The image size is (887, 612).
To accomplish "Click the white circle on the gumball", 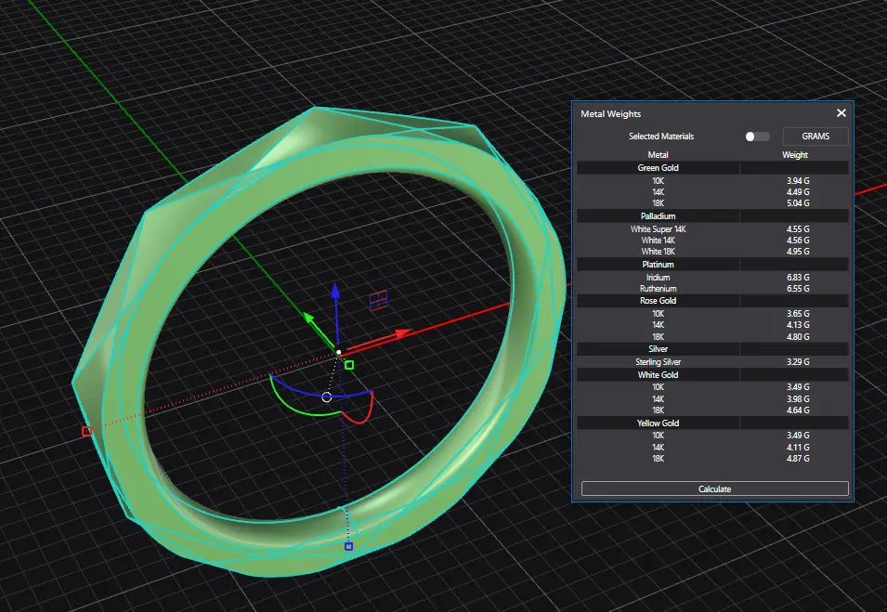I will (x=326, y=397).
